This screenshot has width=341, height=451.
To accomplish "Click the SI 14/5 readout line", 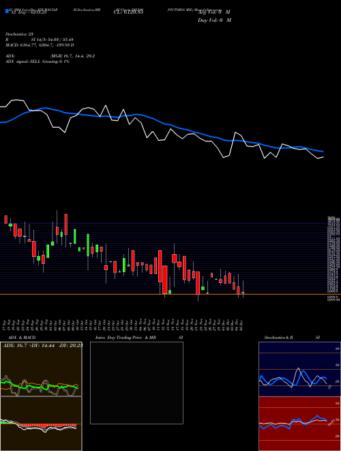I will click(53, 40).
